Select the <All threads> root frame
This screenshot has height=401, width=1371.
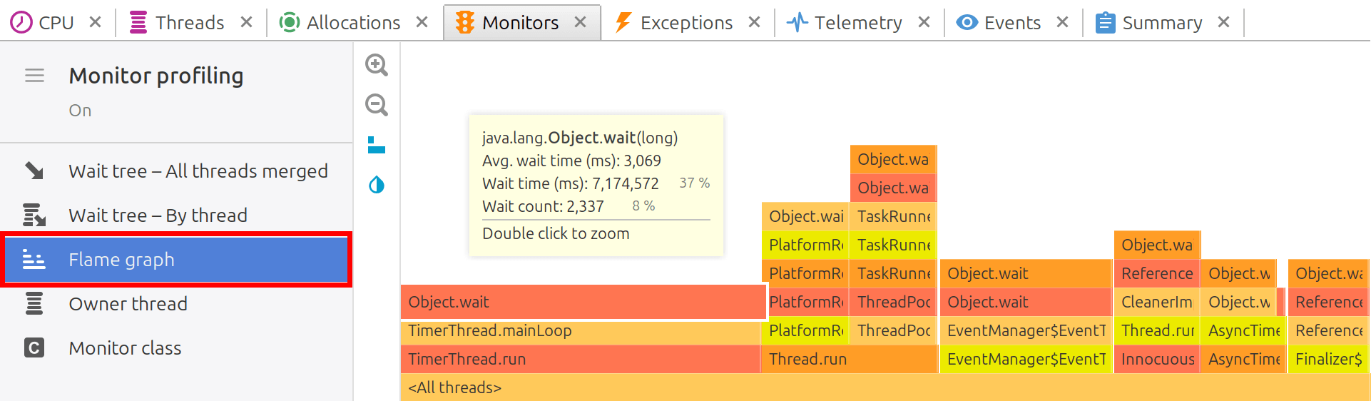885,387
